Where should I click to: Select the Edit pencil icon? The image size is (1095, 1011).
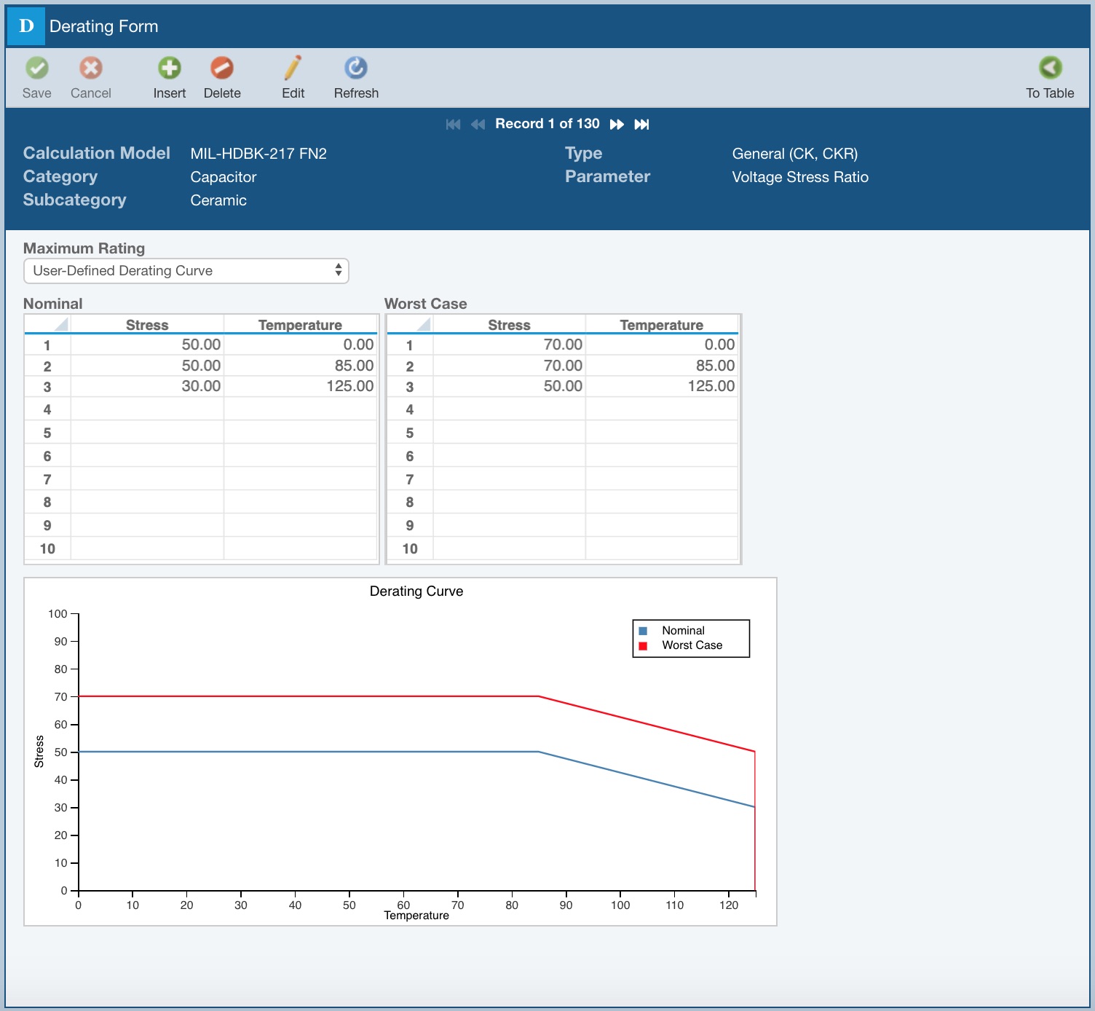[x=293, y=68]
